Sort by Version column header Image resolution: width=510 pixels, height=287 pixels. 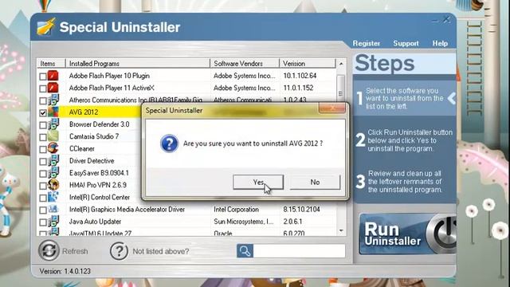308,64
